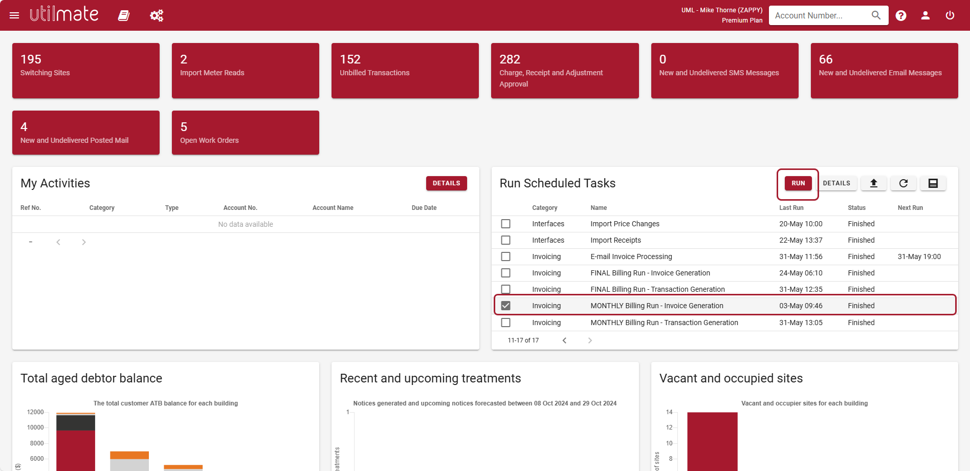Sort Scheduled Tasks by Next Run column
970x471 pixels.
(x=910, y=208)
